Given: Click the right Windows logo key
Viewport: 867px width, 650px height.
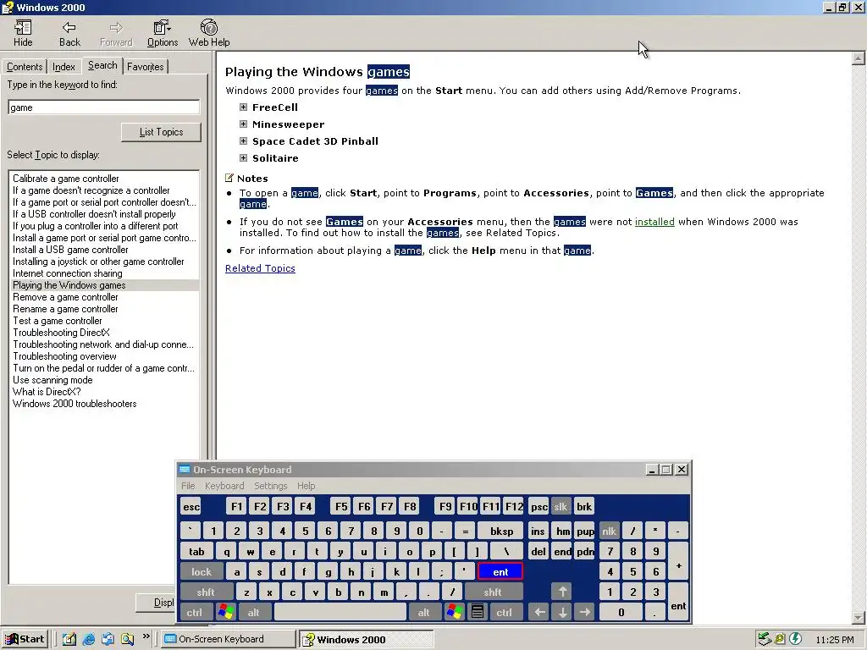Looking at the screenshot, I should click(x=455, y=612).
